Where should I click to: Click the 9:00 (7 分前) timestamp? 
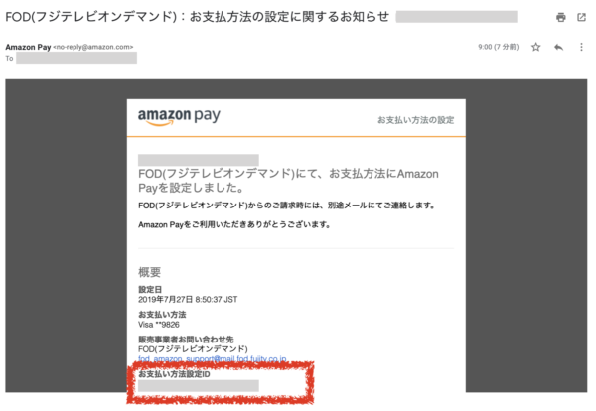[x=498, y=47]
